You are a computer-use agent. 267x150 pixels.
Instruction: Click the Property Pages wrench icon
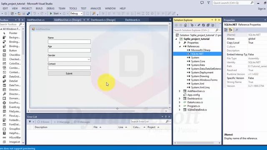237,30
